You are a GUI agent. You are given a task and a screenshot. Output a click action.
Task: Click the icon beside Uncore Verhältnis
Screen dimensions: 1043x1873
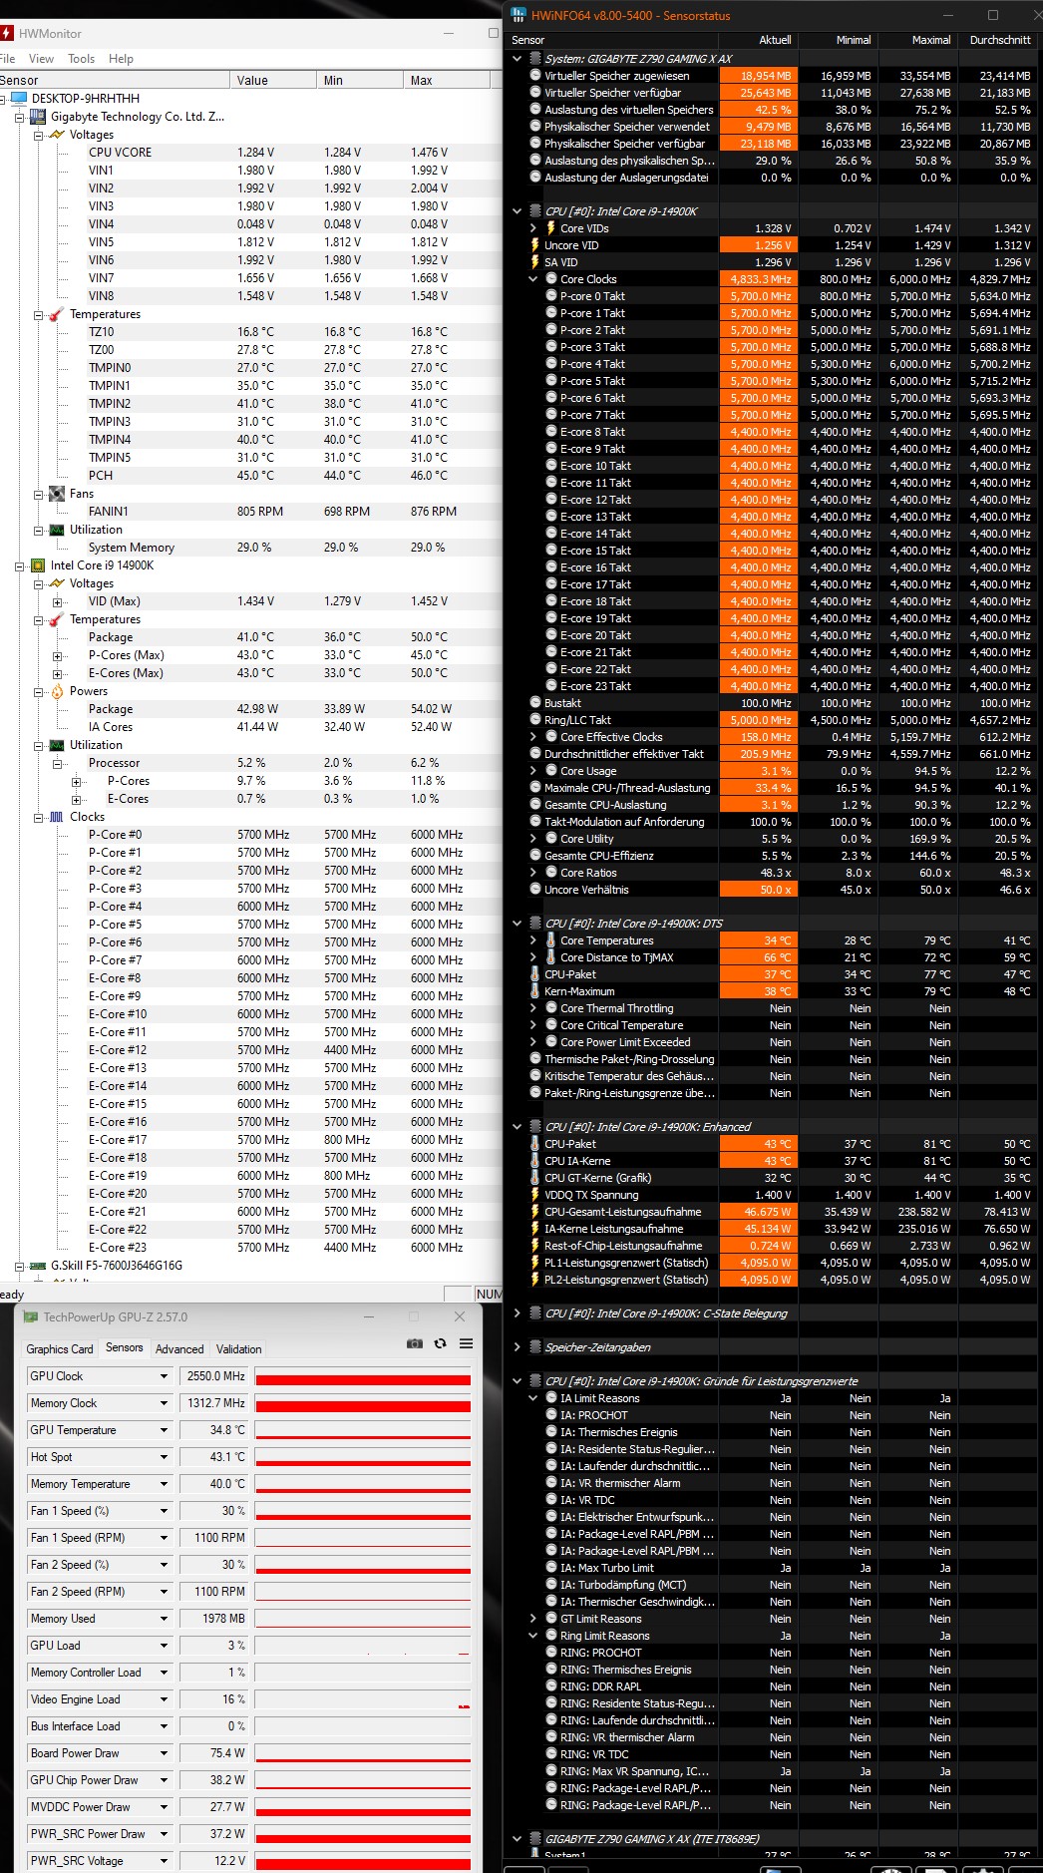(x=535, y=890)
